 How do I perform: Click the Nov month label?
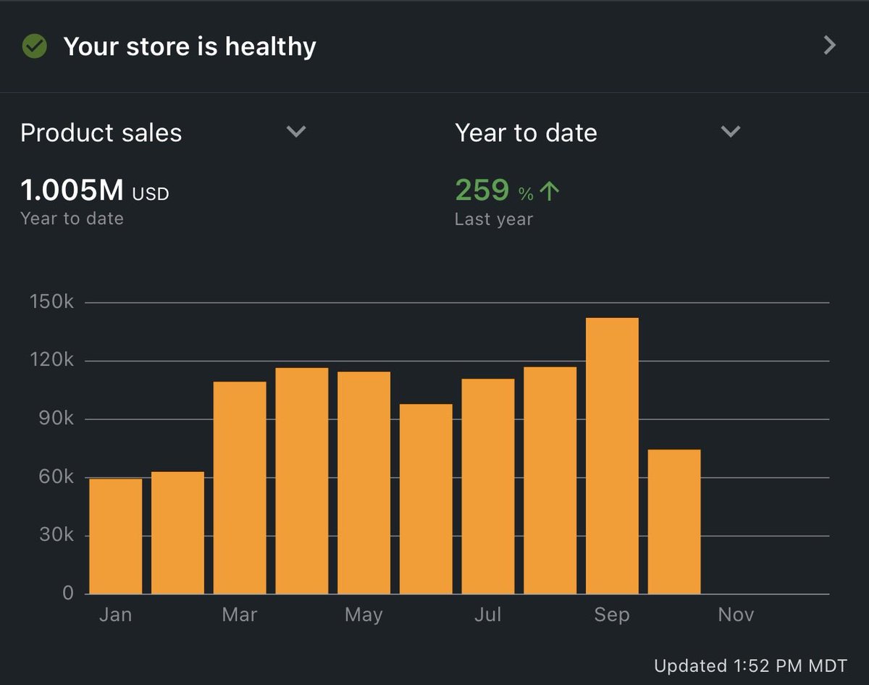click(736, 615)
